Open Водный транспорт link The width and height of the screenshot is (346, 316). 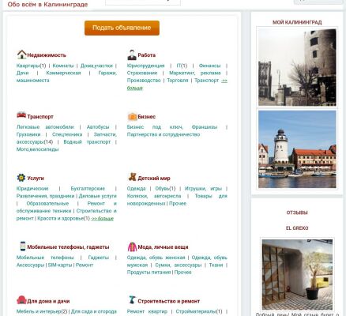tap(87, 142)
